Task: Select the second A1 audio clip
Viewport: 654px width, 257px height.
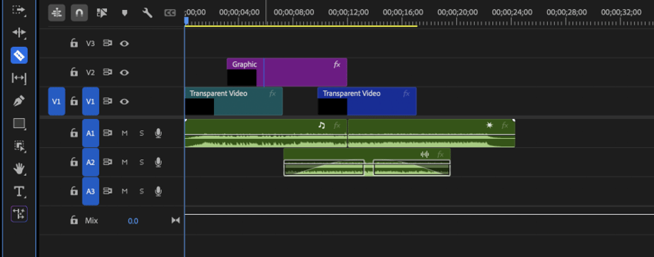Action: [x=431, y=133]
